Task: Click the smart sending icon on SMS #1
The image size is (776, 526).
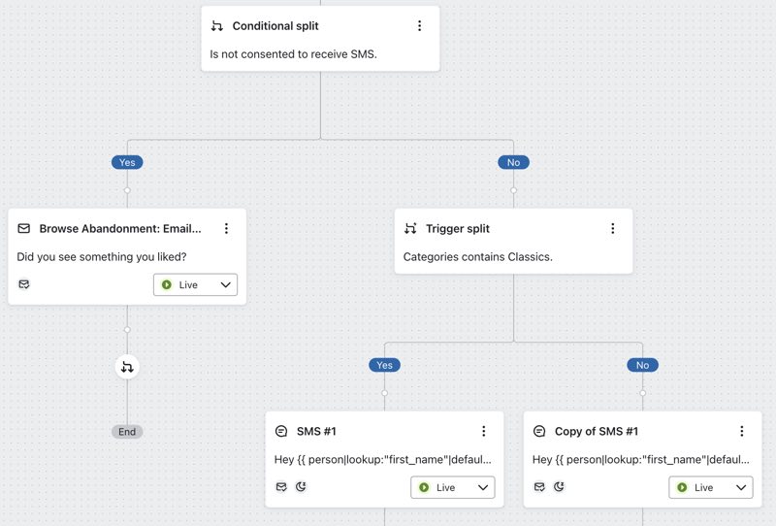Action: coord(281,487)
